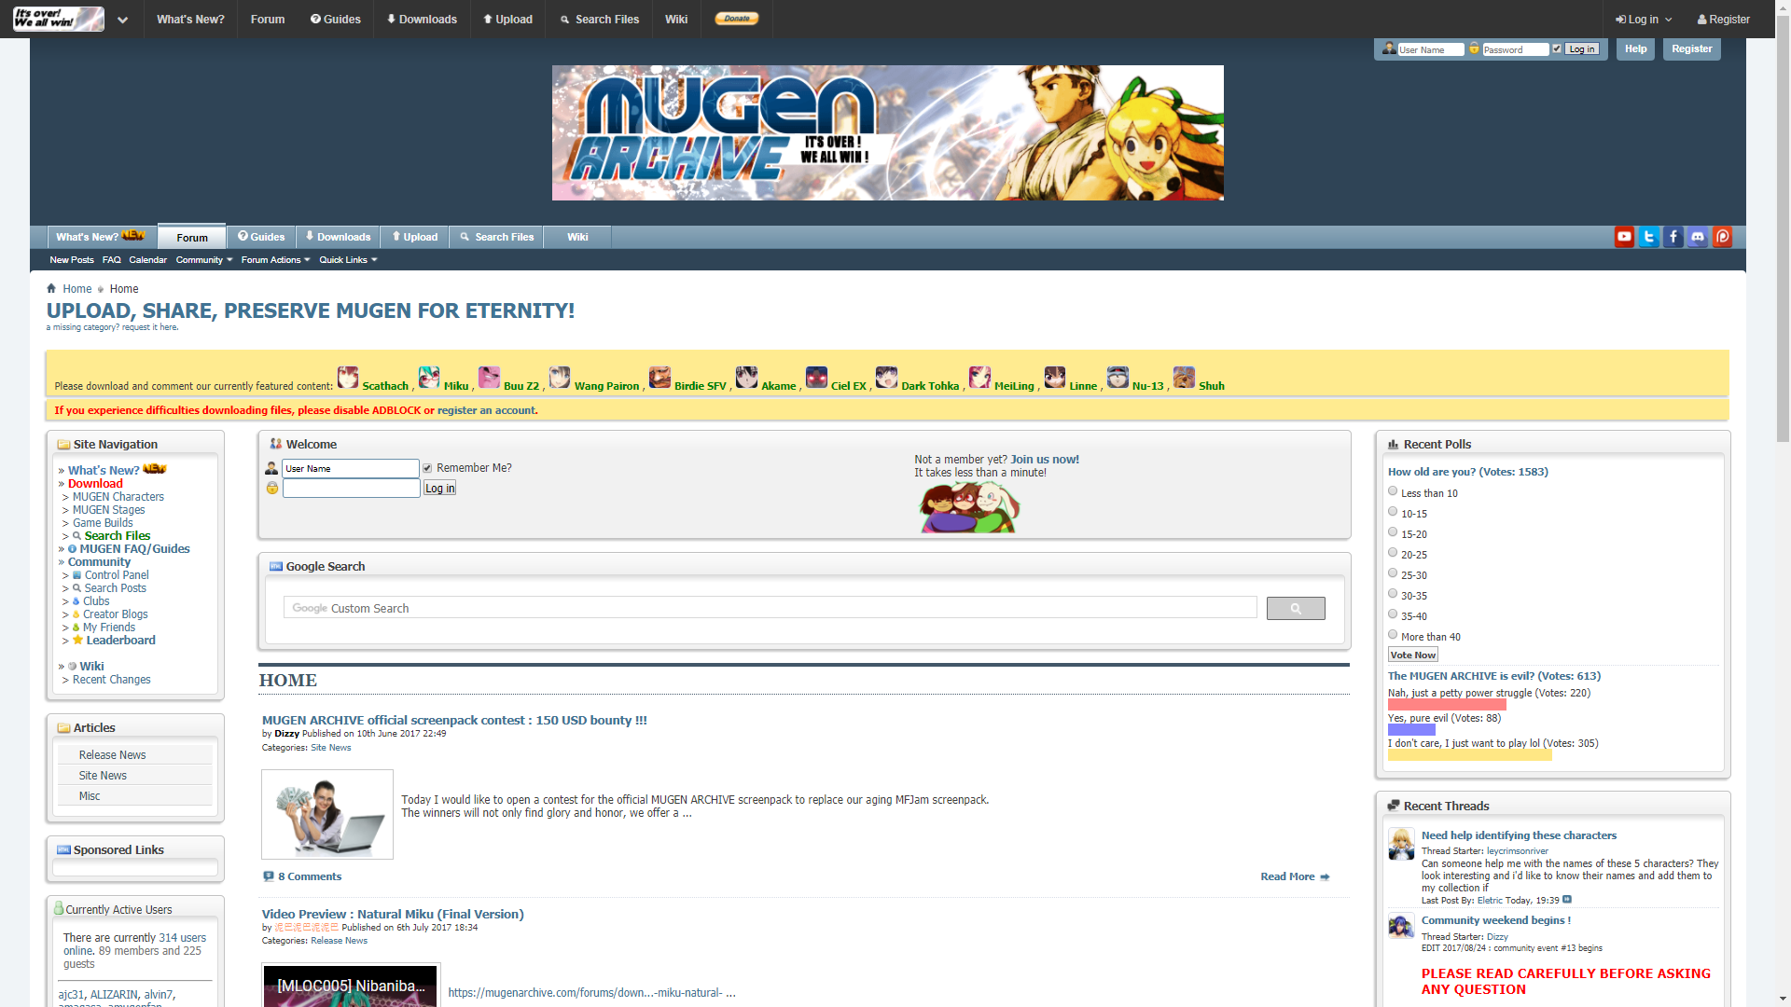Toggle the Remember Me checkbox
This screenshot has width=1791, height=1007.
pos(428,467)
